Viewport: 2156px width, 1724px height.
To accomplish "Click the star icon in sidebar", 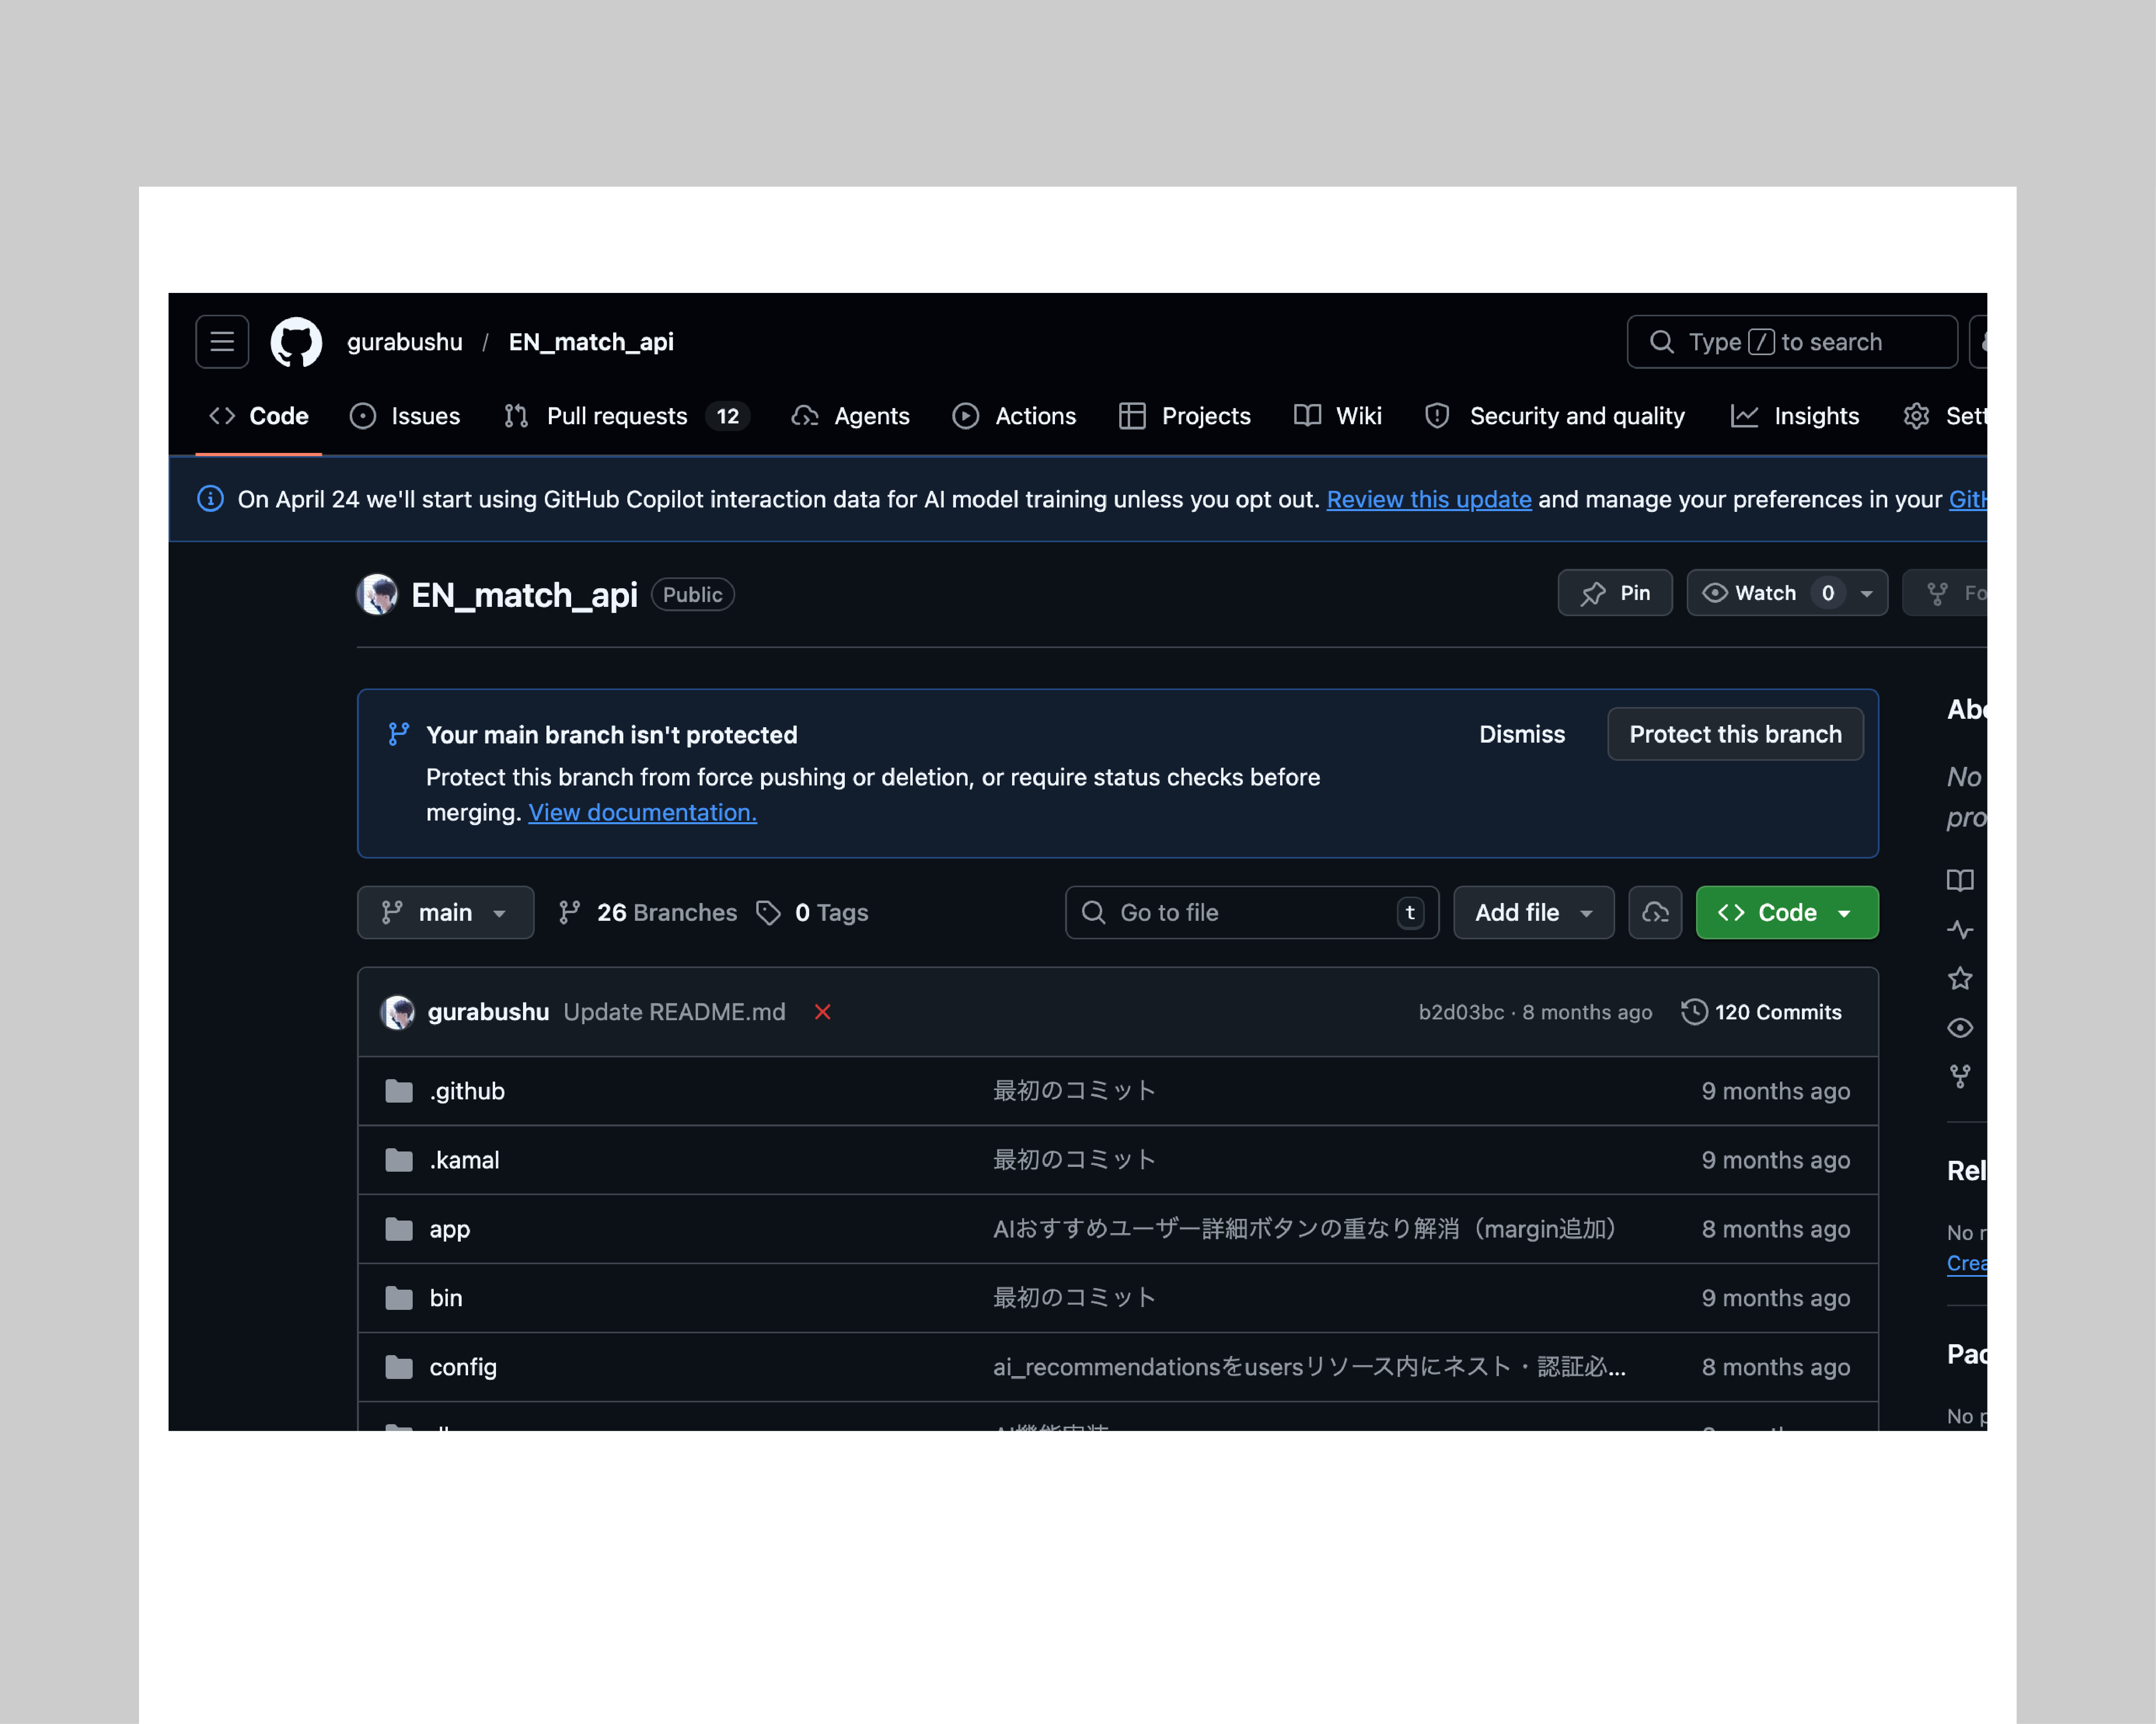I will point(1959,979).
